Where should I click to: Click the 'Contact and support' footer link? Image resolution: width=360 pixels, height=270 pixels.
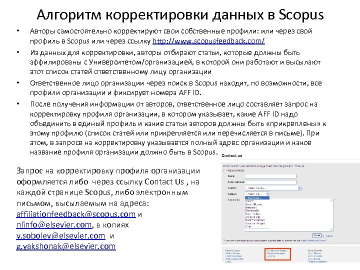275,253
